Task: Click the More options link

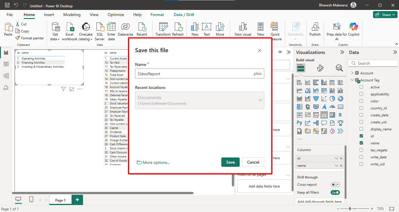Action: point(153,162)
